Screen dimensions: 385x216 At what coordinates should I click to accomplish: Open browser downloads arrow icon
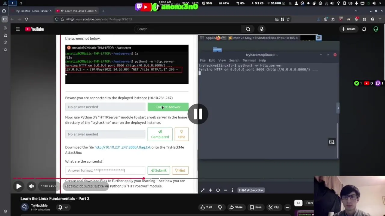(319, 19)
